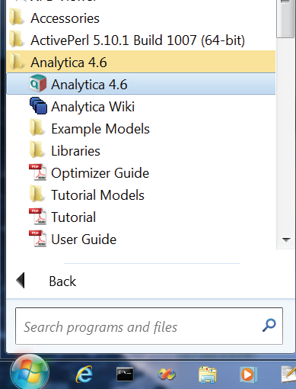Expand the ActivePerl 5.10.1 Build 1007 folder

(x=141, y=40)
